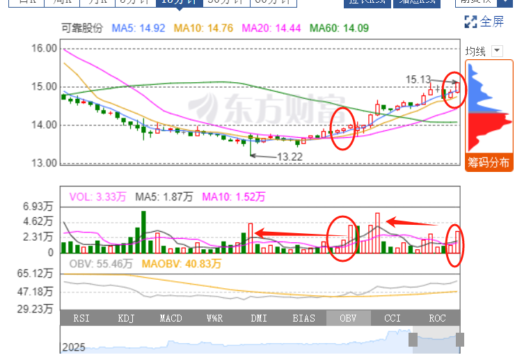Switch to the CCI indicator tab
Screen dimensions: 515x355
[393, 318]
